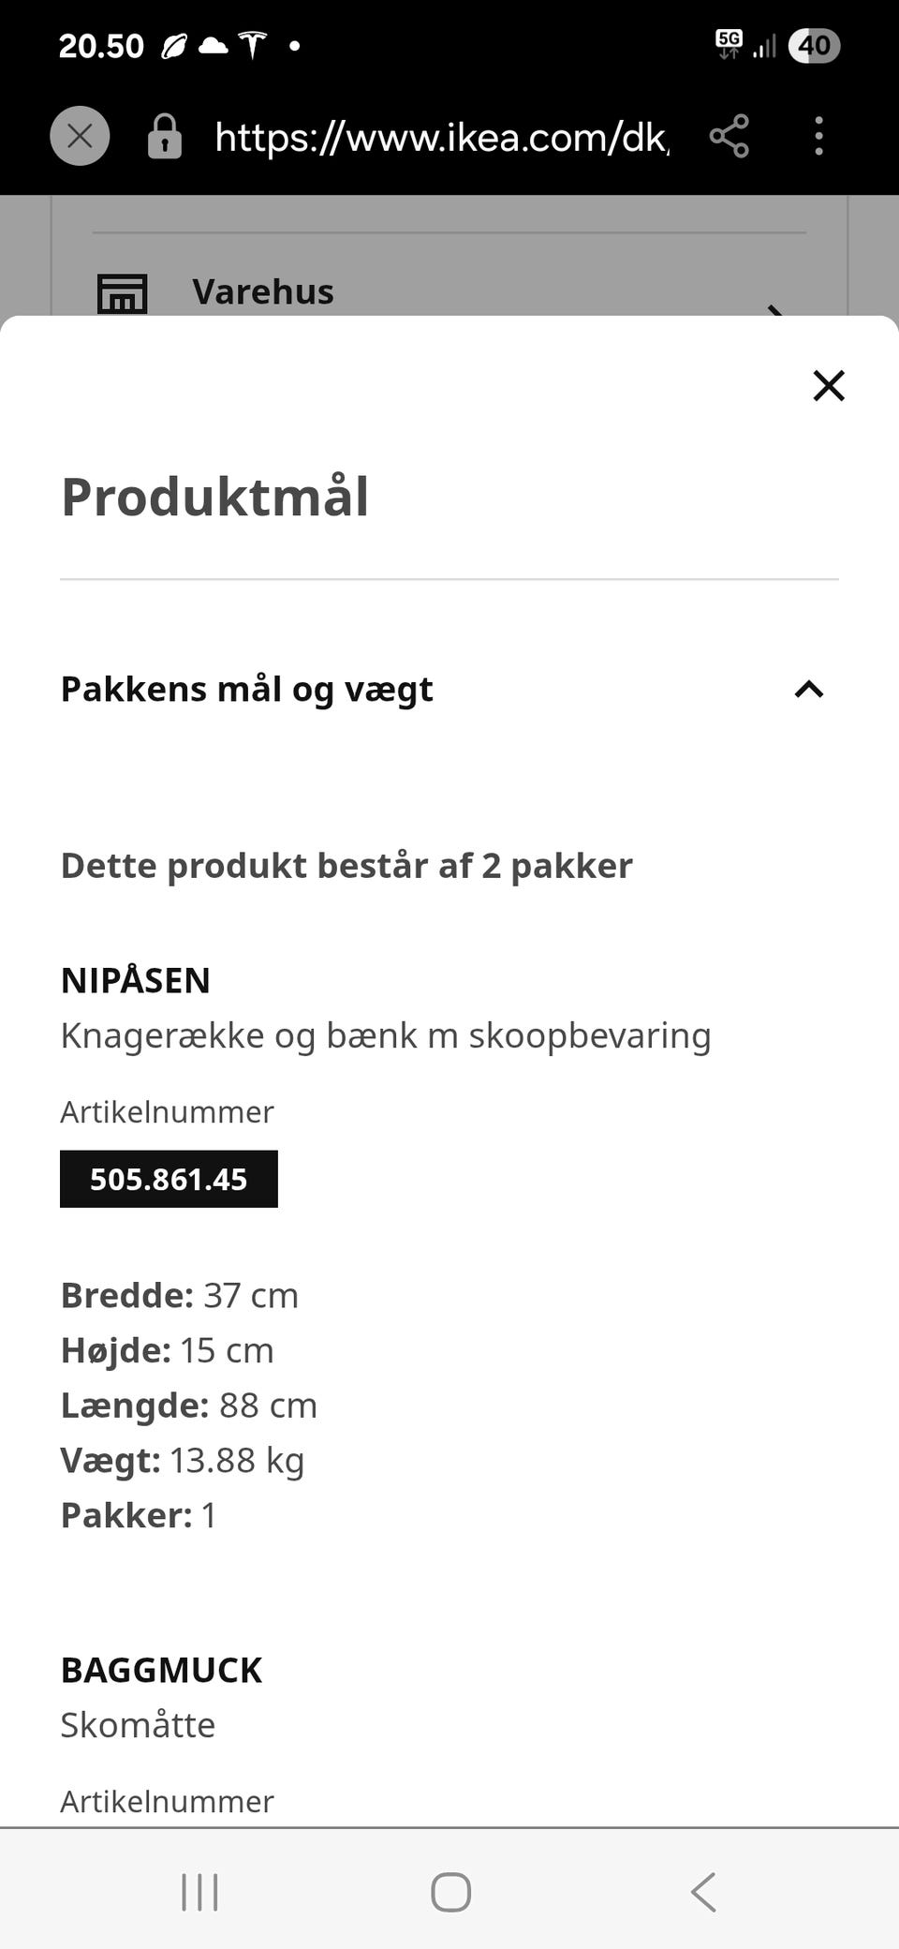The height and width of the screenshot is (1949, 899).
Task: Open Android recent apps button
Action: (x=199, y=1892)
